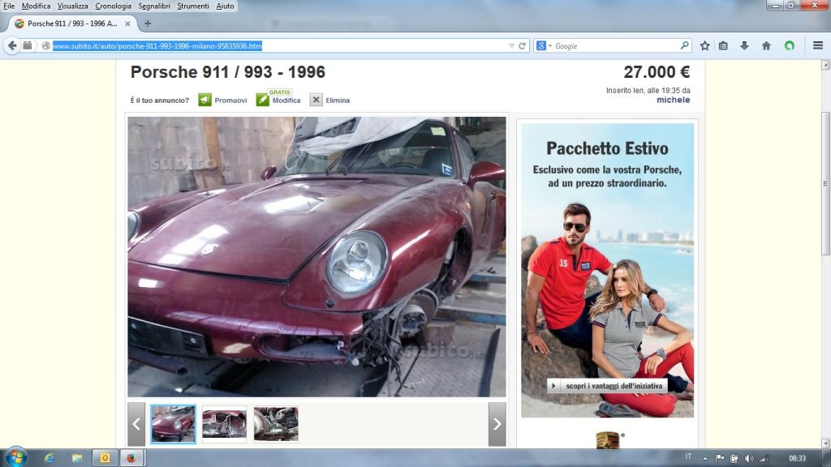Open Windows Explorer folder on taskbar

pos(77,458)
